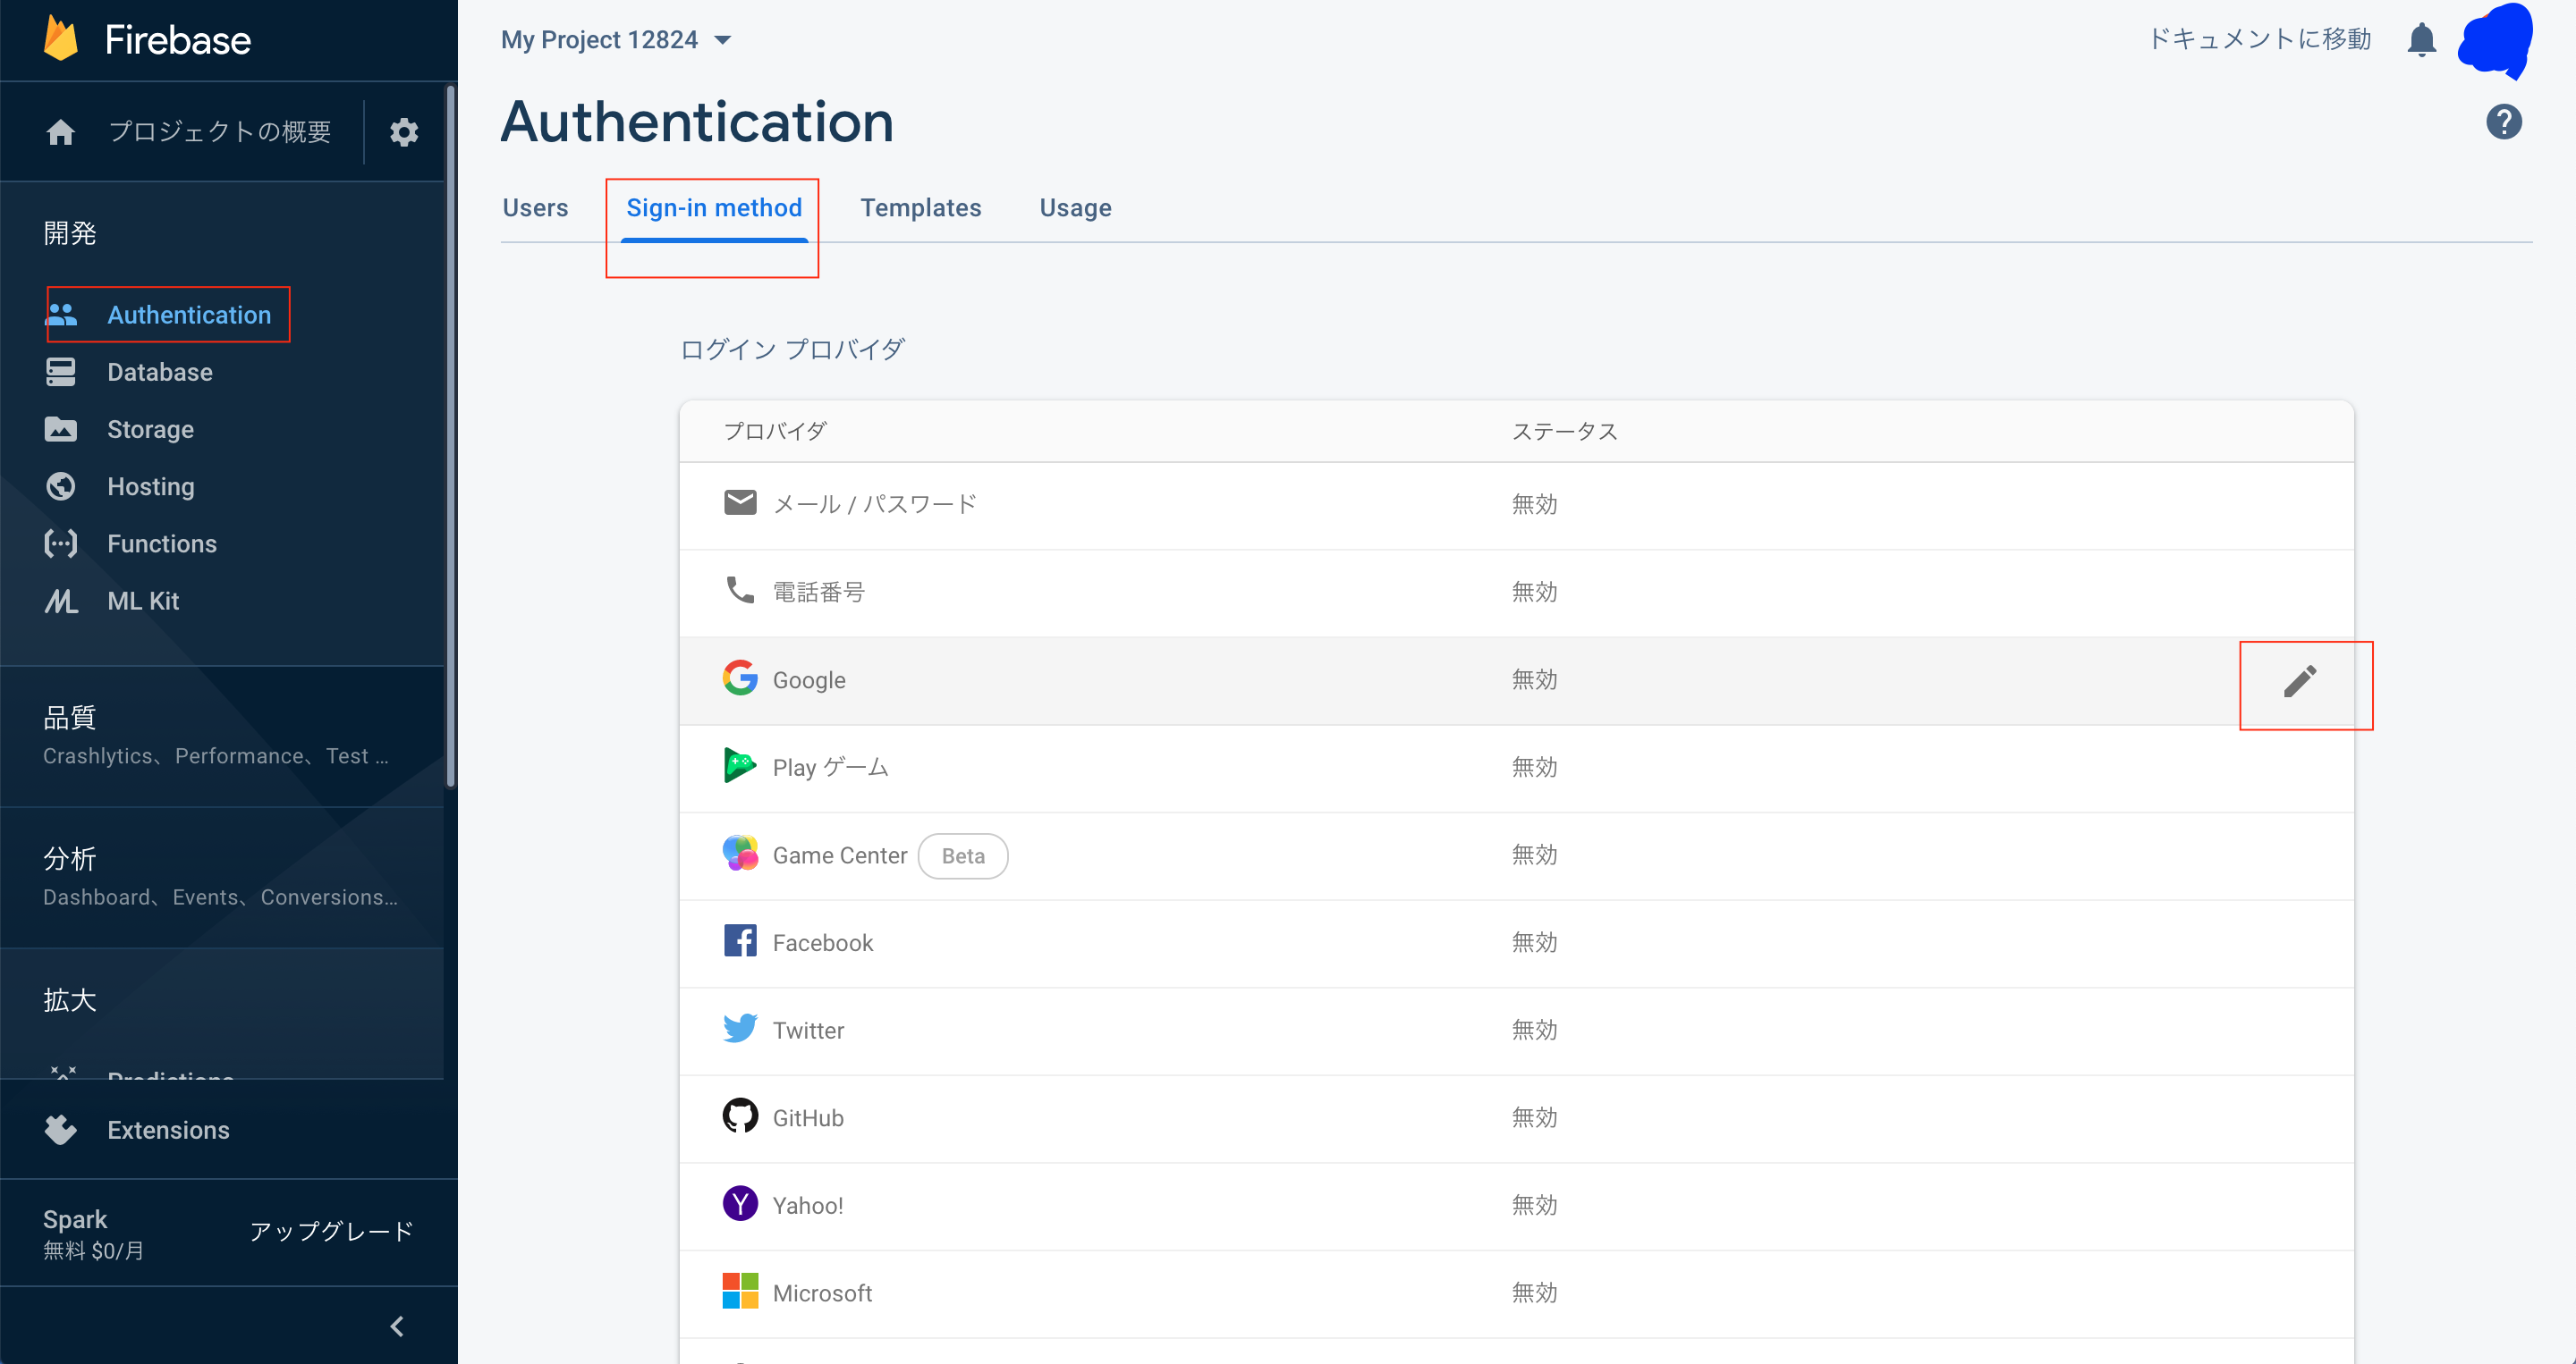Switch to the Users tab
The height and width of the screenshot is (1364, 2576).
(535, 208)
